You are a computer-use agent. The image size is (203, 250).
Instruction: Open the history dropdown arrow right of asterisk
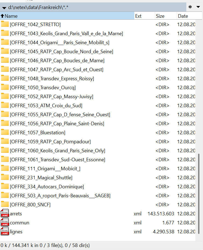198,7
